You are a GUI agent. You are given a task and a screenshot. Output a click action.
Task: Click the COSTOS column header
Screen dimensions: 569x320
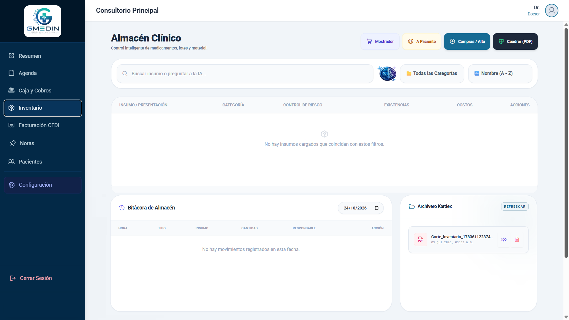(464, 105)
